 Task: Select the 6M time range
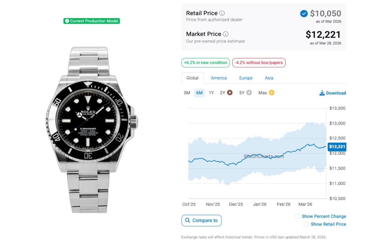199,93
